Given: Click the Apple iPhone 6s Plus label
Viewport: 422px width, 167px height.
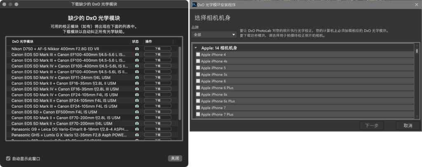Looking at the screenshot, I should click(218, 101).
